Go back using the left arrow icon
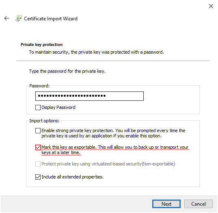Viewport: 218px width, 213px height. tap(6, 18)
